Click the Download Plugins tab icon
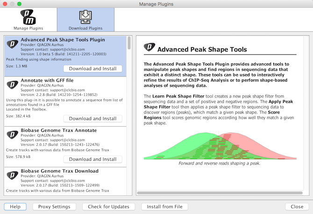 point(85,17)
